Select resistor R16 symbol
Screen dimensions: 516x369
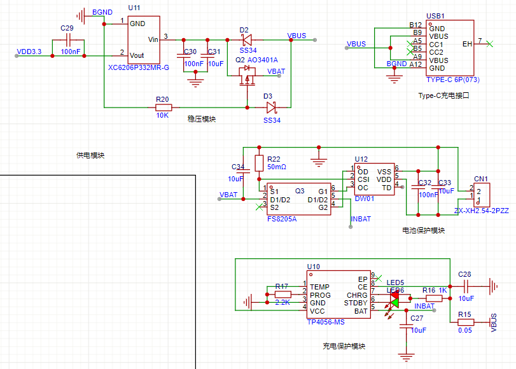pyautogui.click(x=434, y=298)
